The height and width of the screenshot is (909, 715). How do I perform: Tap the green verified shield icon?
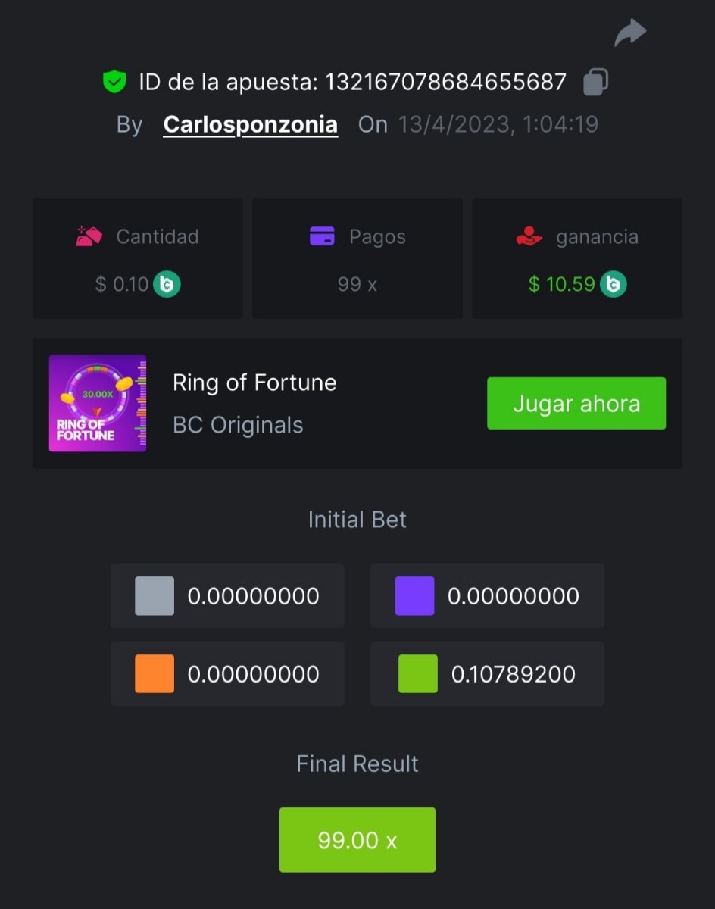114,82
